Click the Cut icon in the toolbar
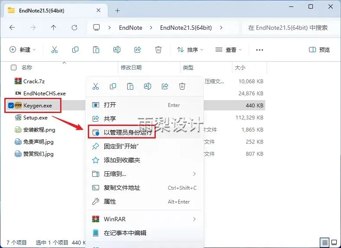Image resolution: width=341 pixels, height=248 pixels. pos(55,50)
